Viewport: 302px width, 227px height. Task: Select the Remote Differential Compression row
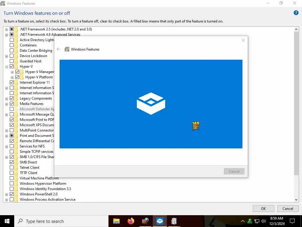click(x=37, y=141)
